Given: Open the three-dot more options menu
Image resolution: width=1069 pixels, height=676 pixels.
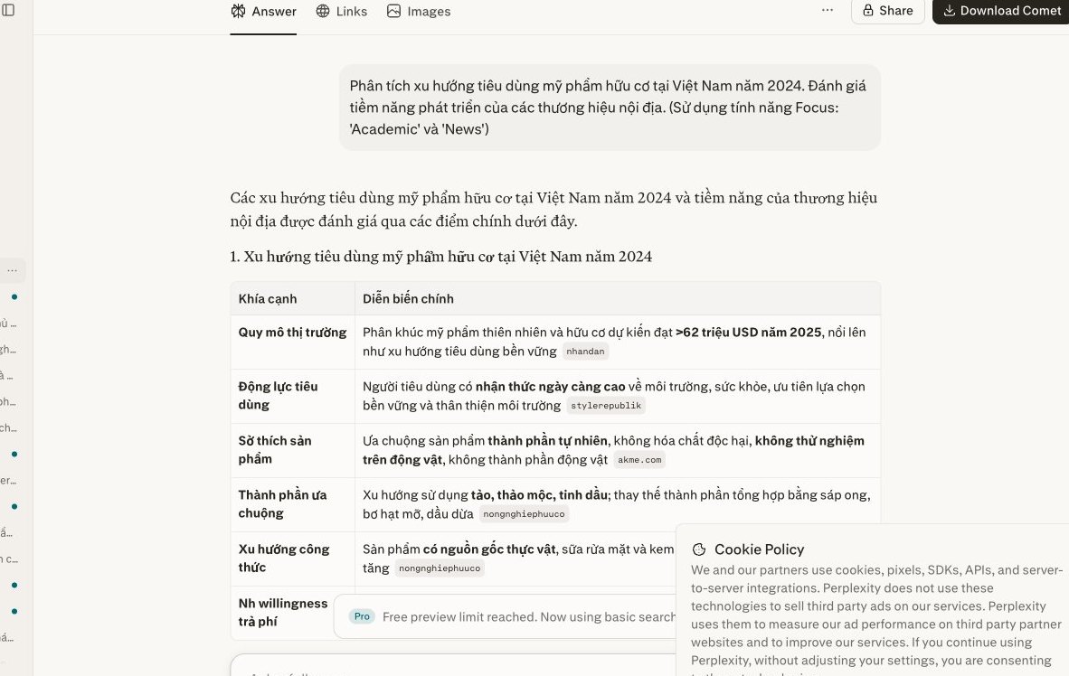Looking at the screenshot, I should (827, 10).
